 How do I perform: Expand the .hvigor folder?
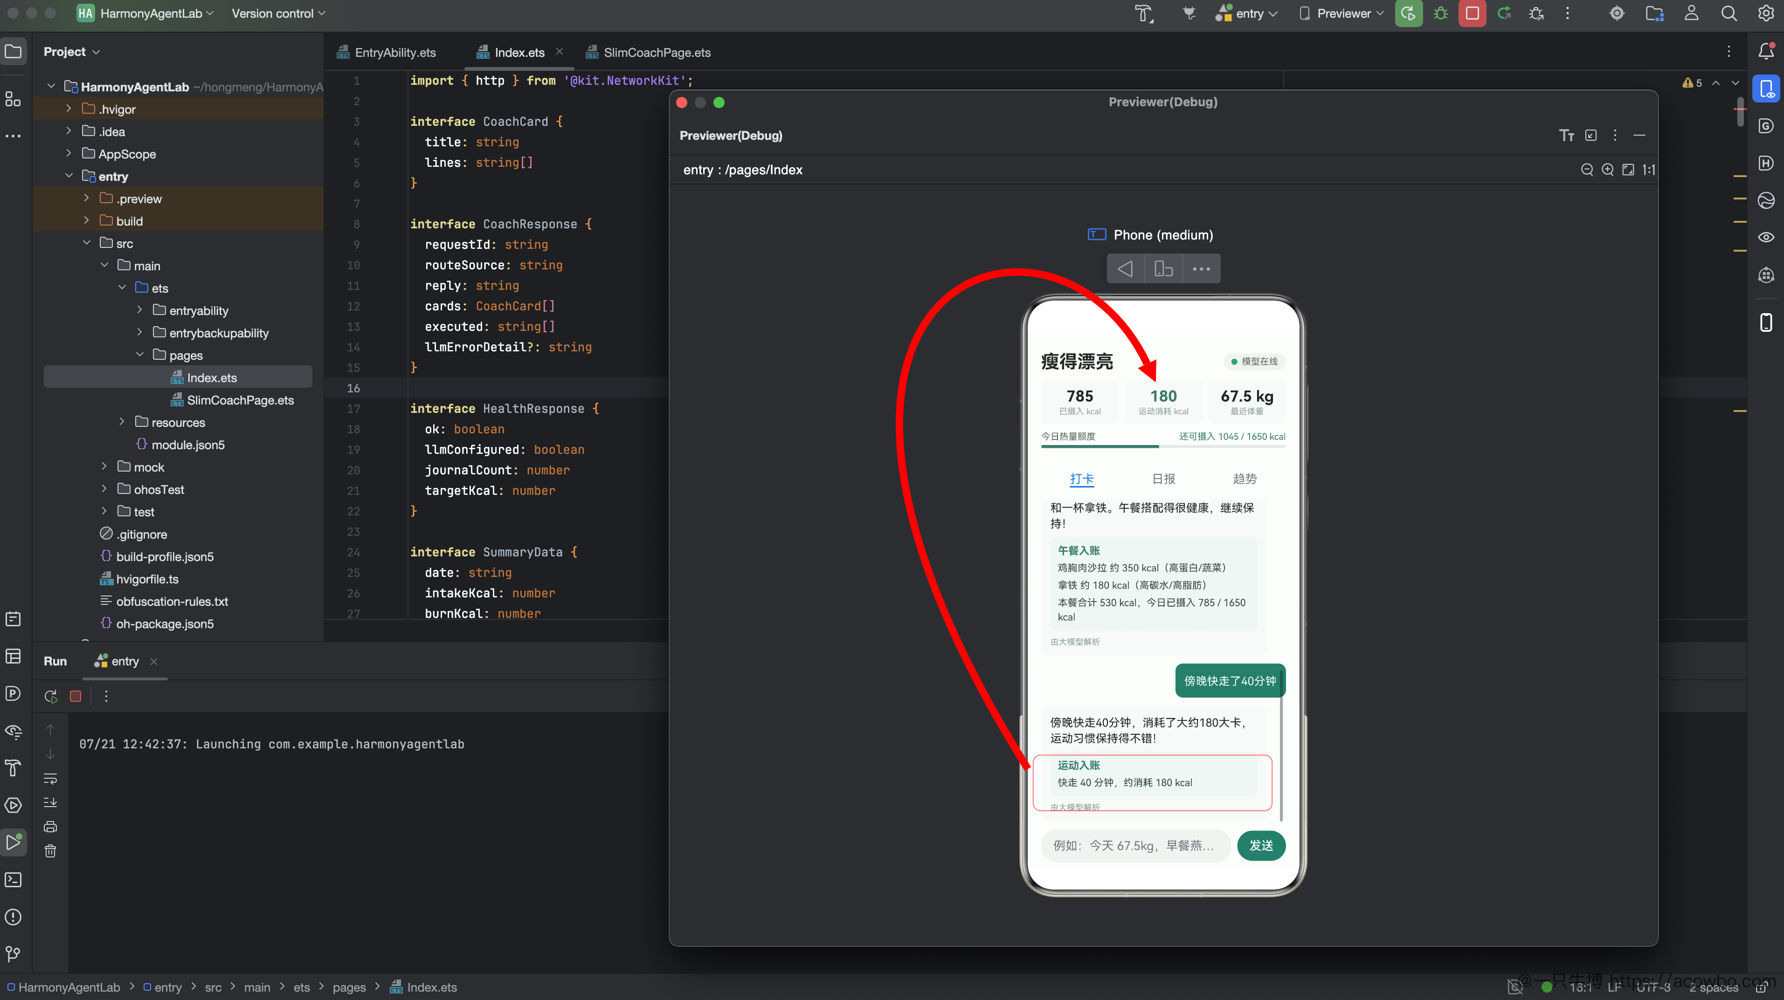click(69, 109)
